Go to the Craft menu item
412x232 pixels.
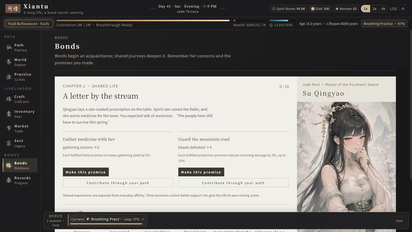tap(20, 99)
